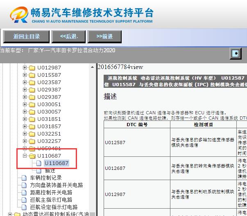Viewport: 247px width, 216px height.
Task: Click the >>前进 forward button
Action: point(104,37)
